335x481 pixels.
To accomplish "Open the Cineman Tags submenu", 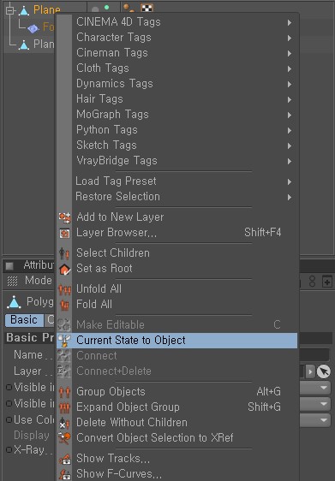I will coord(176,53).
